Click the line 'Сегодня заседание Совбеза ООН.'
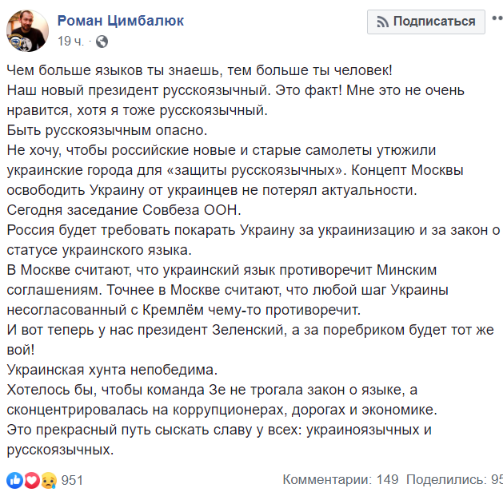 click(x=124, y=210)
